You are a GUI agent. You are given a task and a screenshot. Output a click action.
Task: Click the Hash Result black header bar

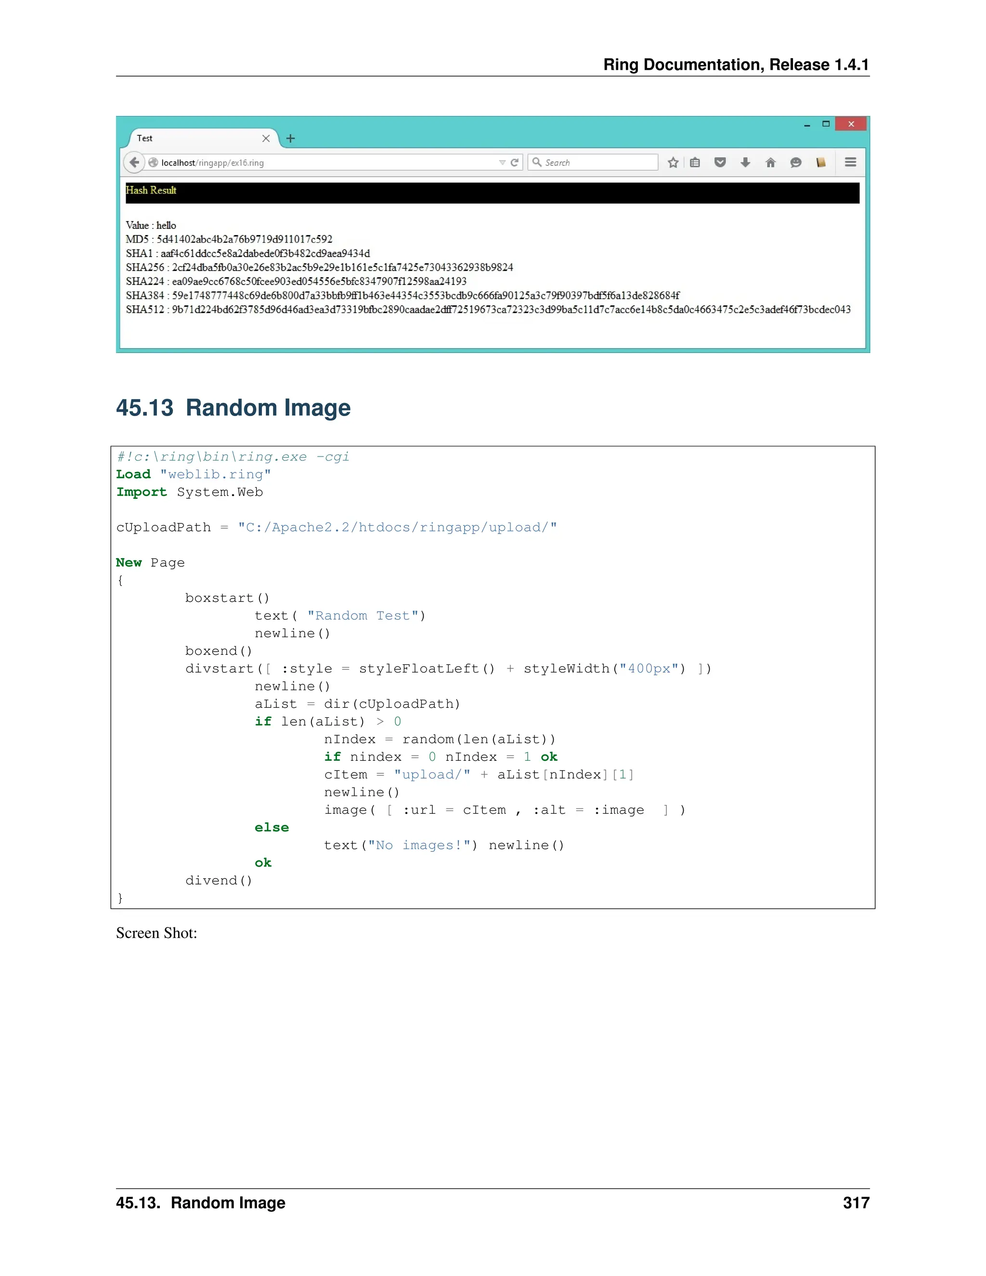[x=492, y=193]
